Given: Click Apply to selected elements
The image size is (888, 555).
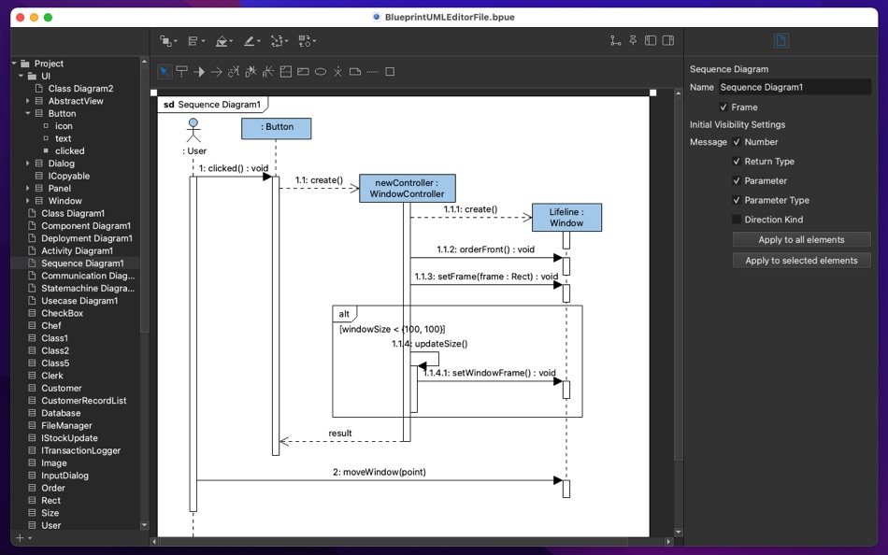Looking at the screenshot, I should coord(801,261).
